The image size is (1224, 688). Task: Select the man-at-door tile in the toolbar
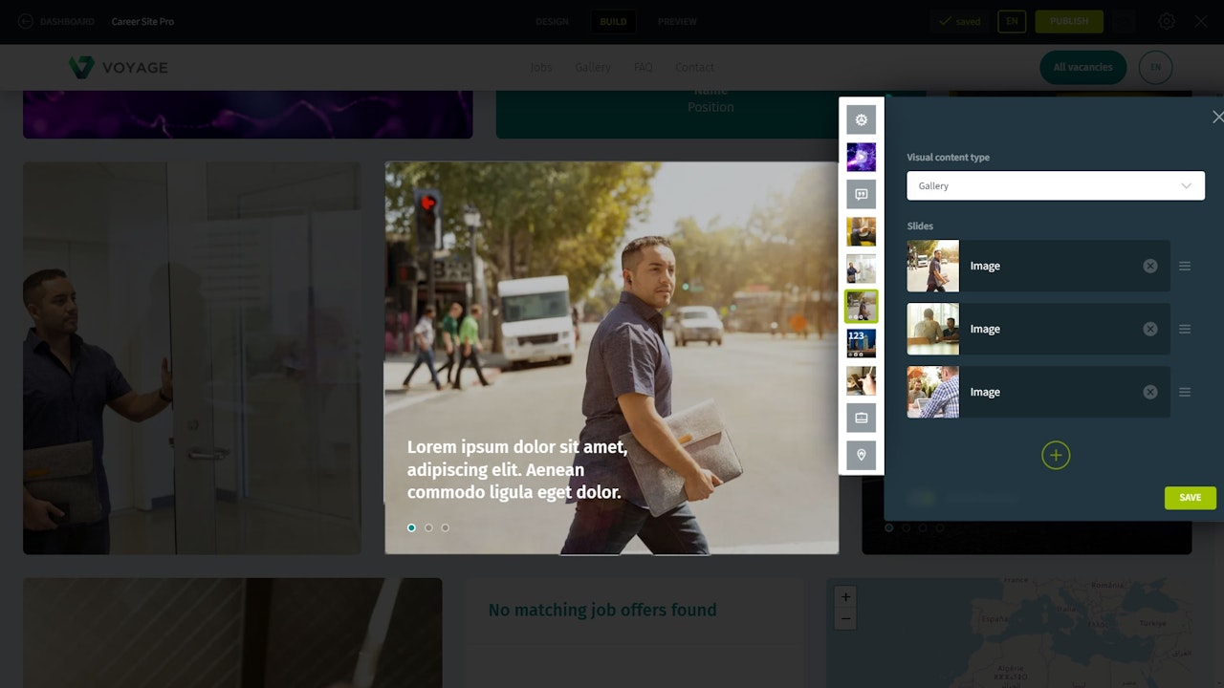pyautogui.click(x=862, y=269)
